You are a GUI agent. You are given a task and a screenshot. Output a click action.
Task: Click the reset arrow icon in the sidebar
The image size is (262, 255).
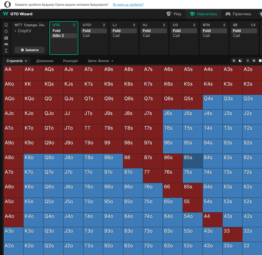click(6, 31)
